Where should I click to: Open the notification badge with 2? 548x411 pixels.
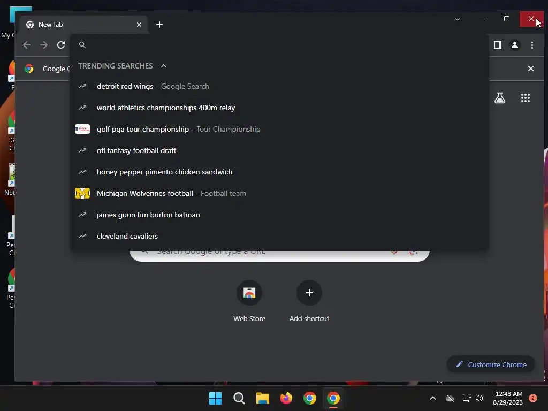tap(533, 398)
